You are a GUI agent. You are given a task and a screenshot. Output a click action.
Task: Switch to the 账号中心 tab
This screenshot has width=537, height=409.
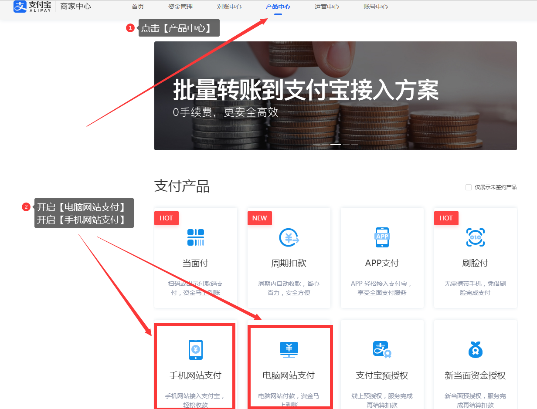pos(376,7)
